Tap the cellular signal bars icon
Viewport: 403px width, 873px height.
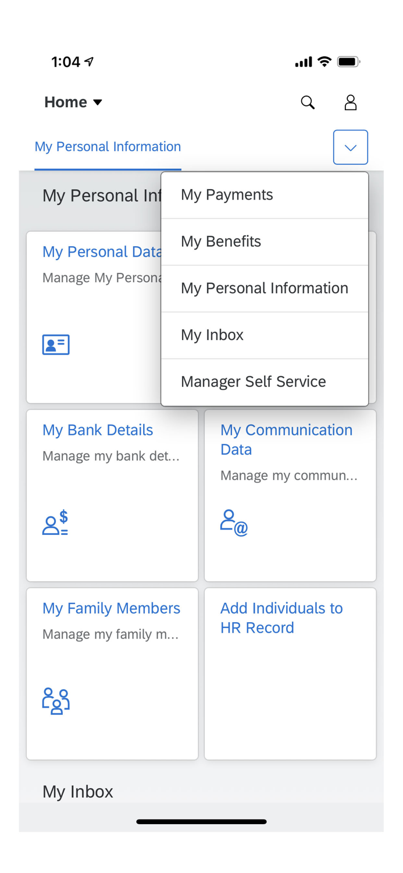pos(303,61)
